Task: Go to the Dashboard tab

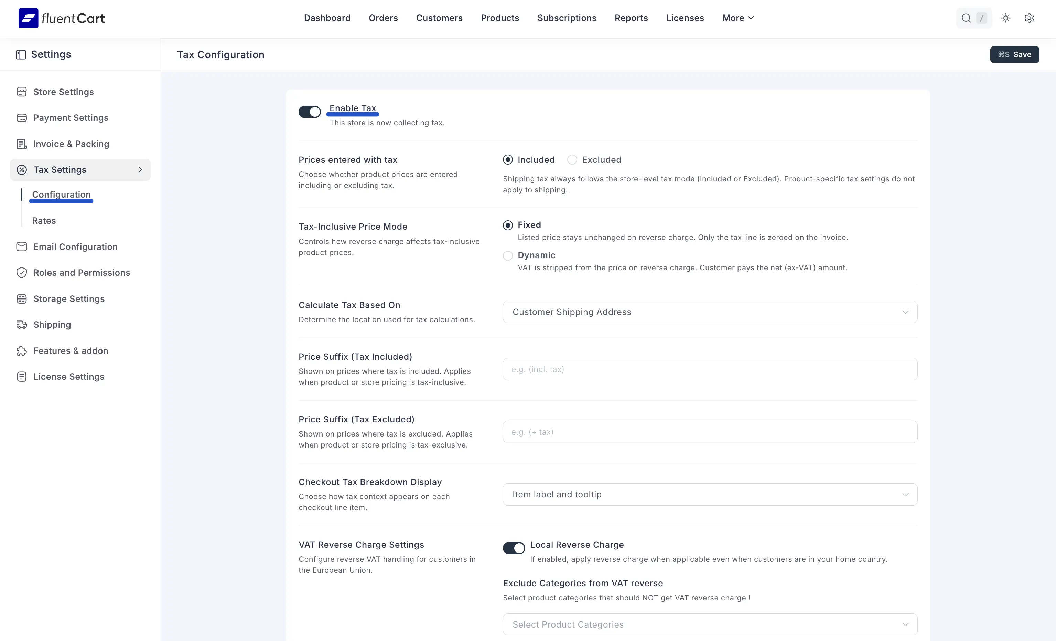Action: (x=327, y=18)
